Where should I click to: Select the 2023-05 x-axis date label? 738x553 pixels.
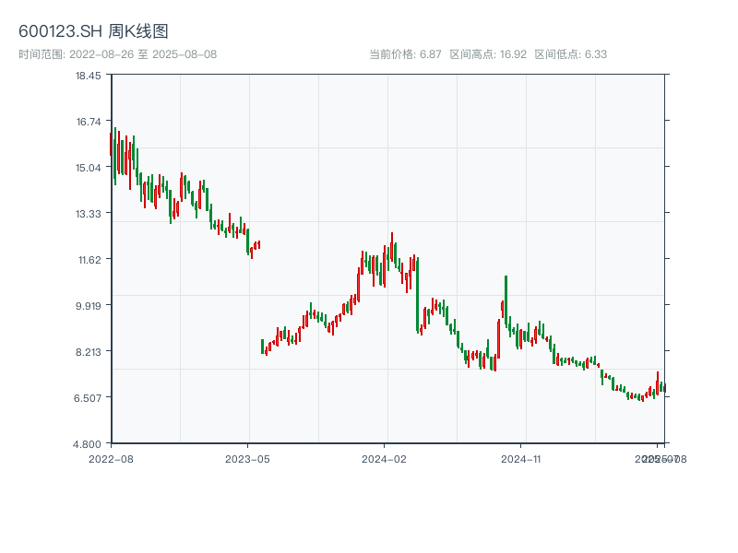pos(247,458)
